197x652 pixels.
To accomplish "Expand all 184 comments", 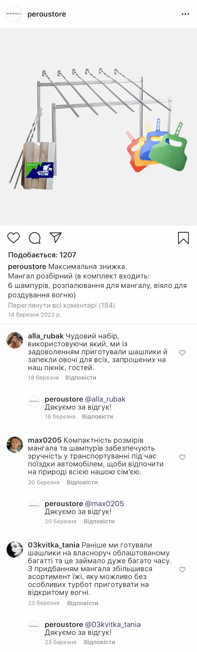I will (x=61, y=305).
